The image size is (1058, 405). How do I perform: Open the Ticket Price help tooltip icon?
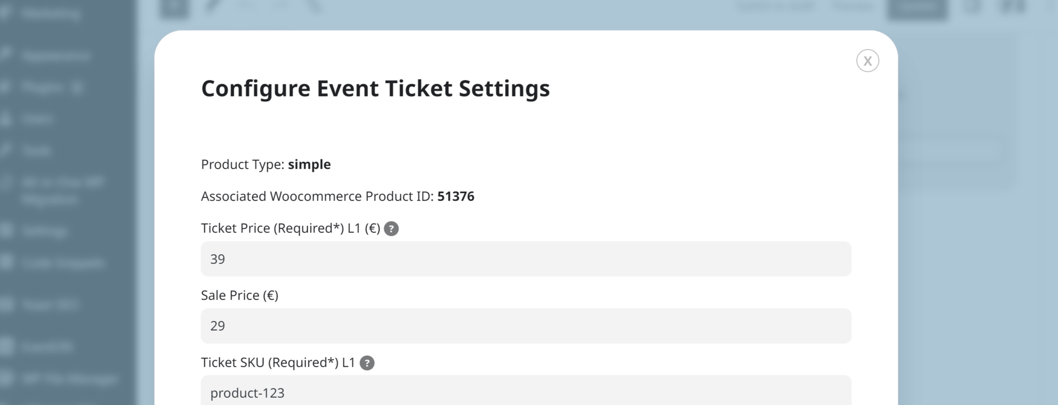point(391,229)
